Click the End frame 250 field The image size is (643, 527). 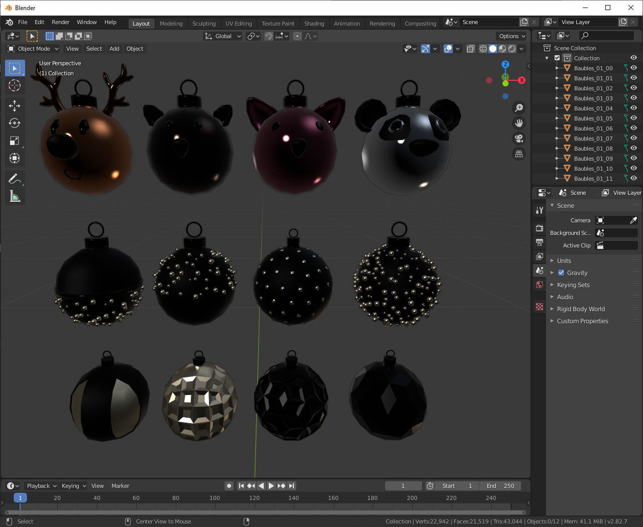[500, 485]
